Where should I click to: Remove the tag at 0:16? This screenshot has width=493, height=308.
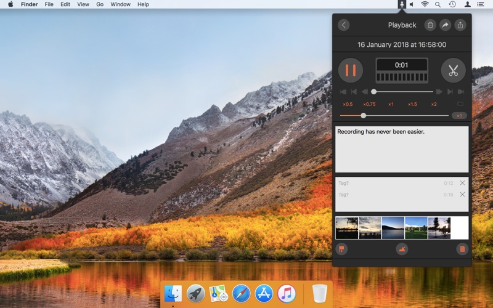462,195
